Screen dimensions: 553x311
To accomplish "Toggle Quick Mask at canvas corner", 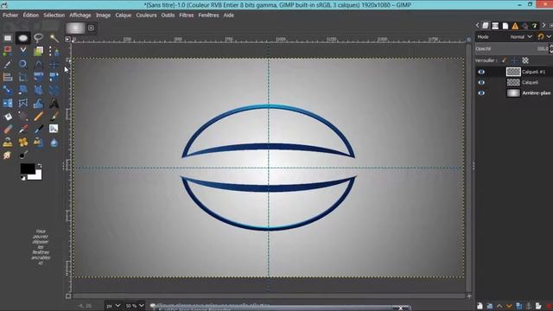I will (x=68, y=296).
